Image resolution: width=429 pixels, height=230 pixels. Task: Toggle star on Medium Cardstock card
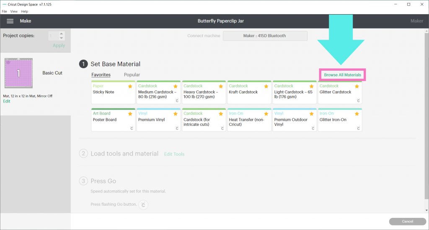176,86
